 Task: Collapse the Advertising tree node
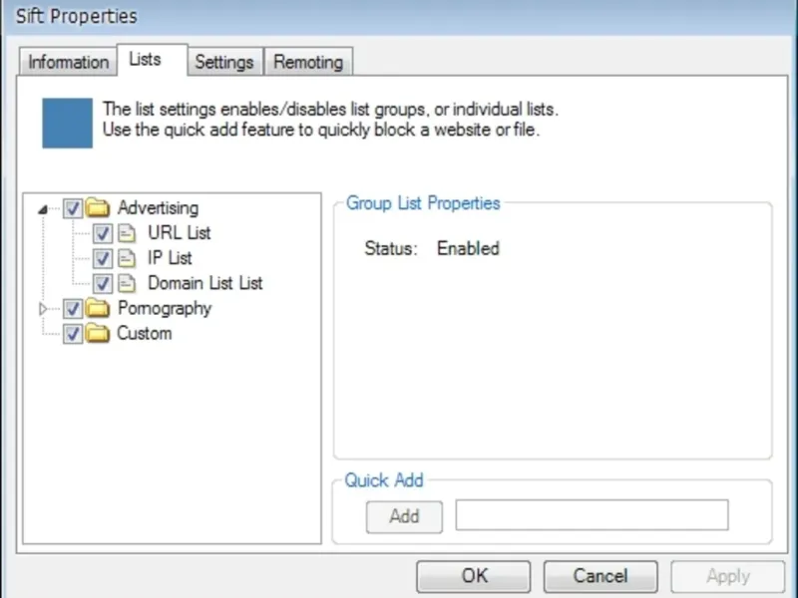43,209
